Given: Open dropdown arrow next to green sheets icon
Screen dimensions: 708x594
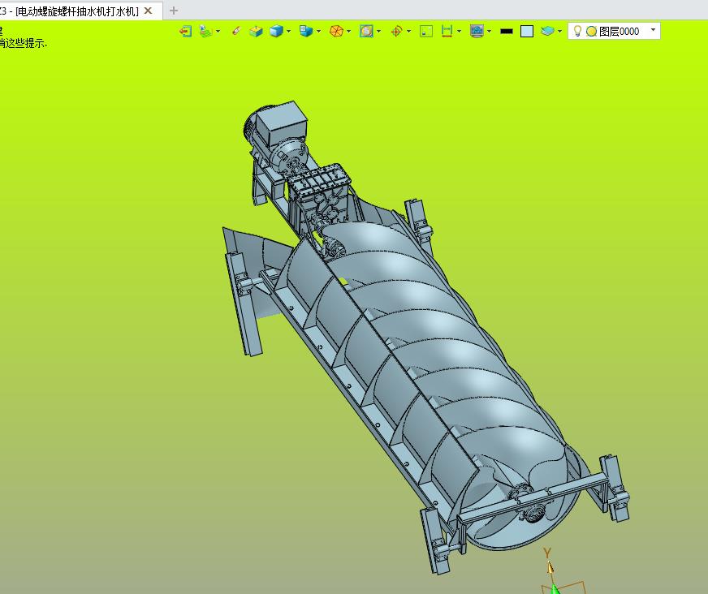Looking at the screenshot, I should 218,32.
